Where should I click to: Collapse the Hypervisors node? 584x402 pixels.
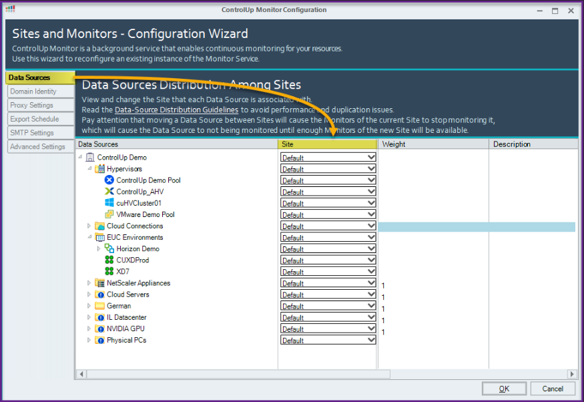pos(89,168)
